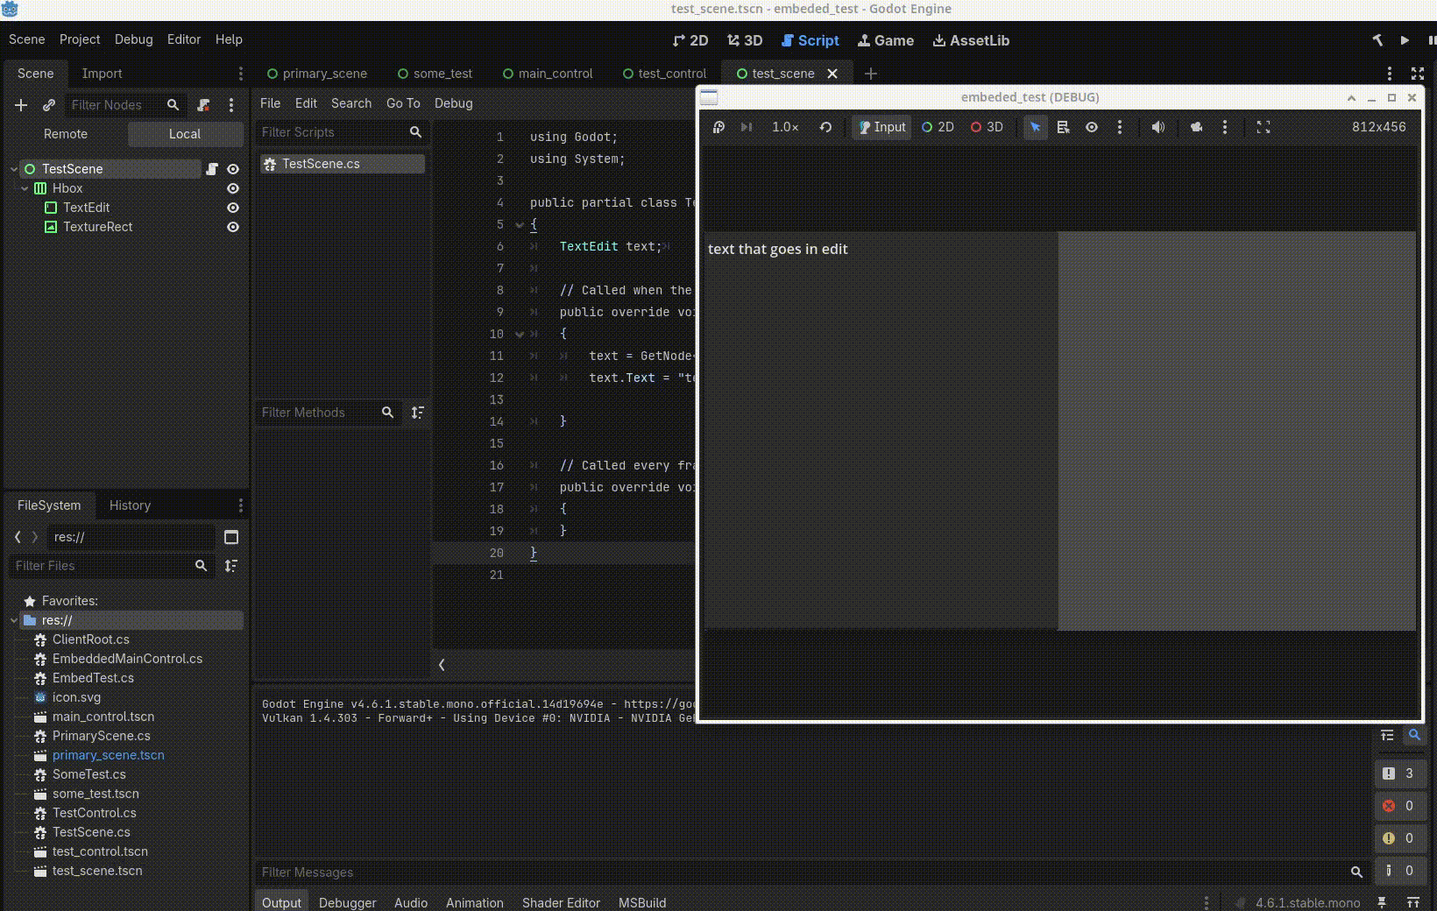This screenshot has height=911, width=1437.
Task: Toggle split mode in FileSystem panel
Action: click(231, 537)
